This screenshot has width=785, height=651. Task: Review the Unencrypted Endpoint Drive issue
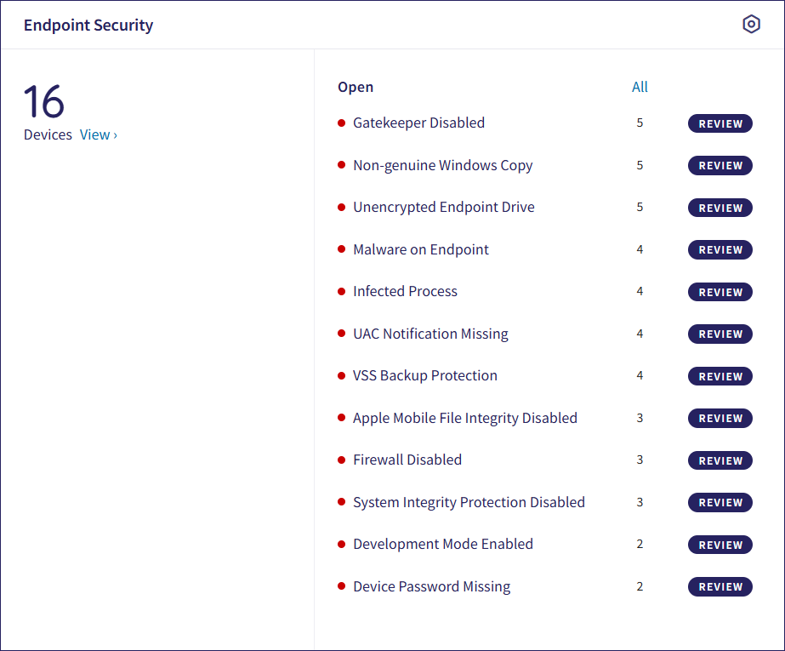coord(720,208)
